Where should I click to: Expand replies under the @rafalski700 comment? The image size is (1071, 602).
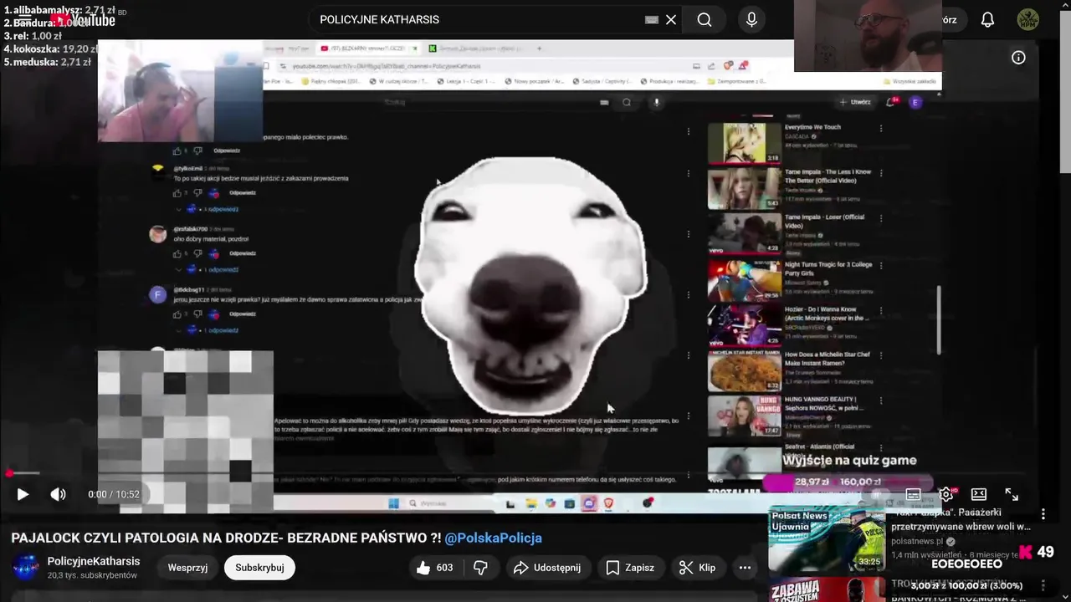coord(208,269)
